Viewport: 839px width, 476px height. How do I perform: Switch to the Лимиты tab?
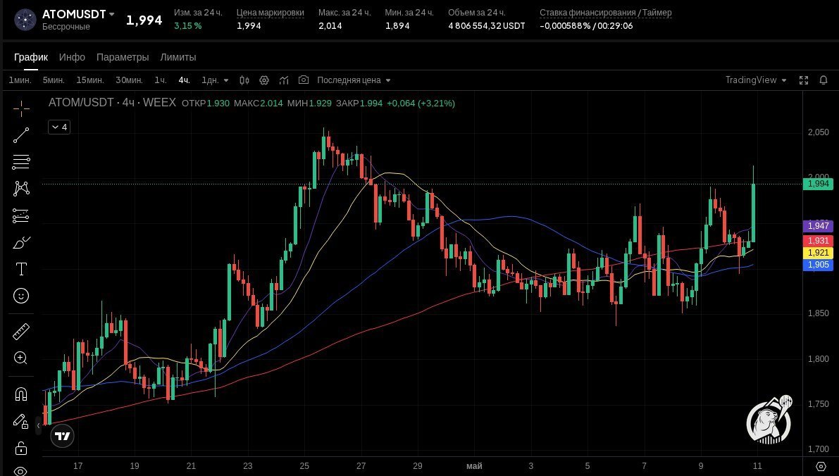point(178,57)
